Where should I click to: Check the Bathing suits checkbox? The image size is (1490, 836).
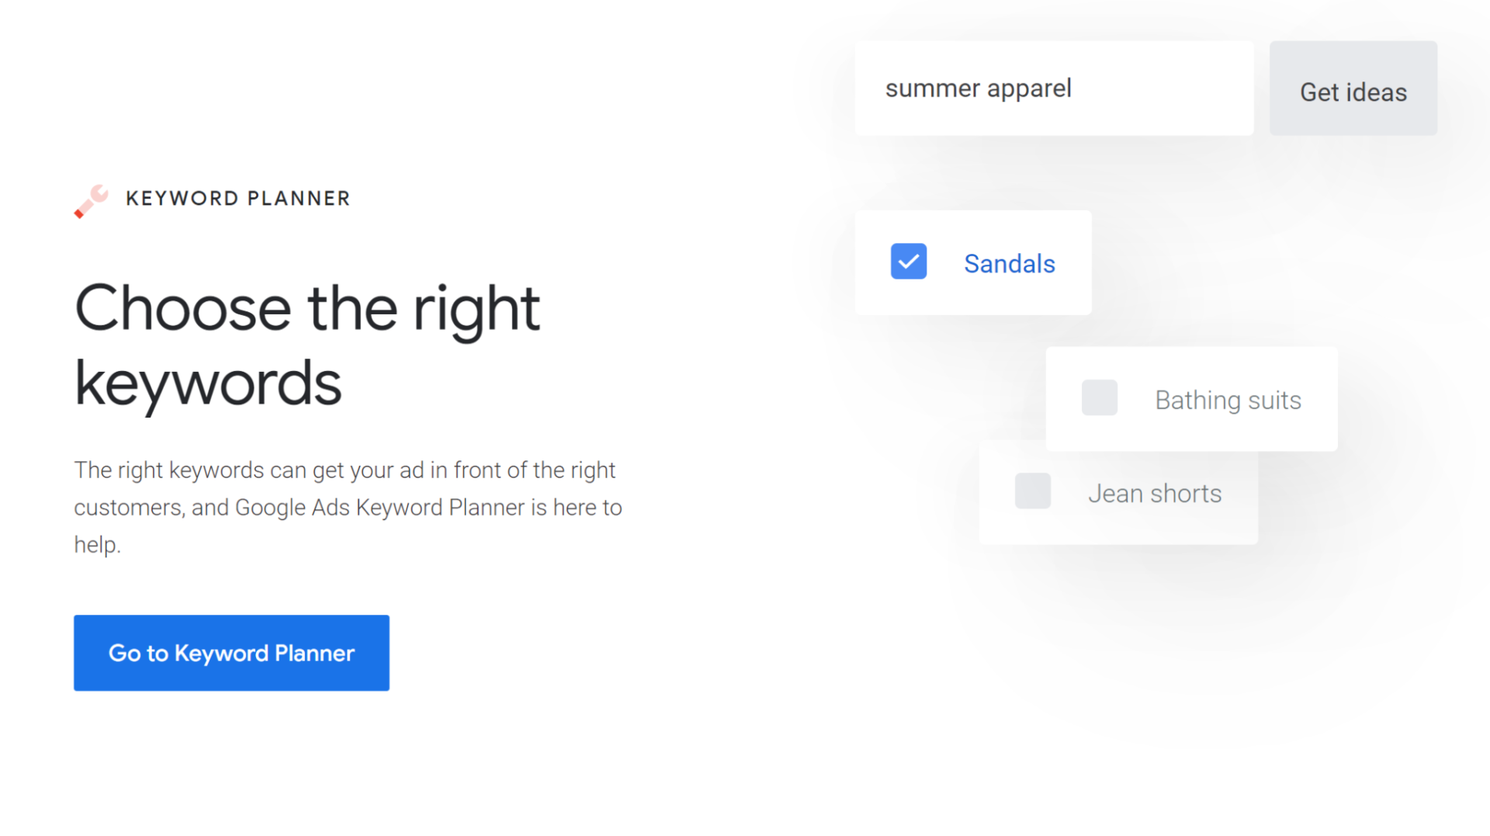pos(1100,397)
